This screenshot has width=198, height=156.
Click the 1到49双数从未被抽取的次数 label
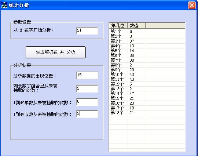(x=43, y=115)
